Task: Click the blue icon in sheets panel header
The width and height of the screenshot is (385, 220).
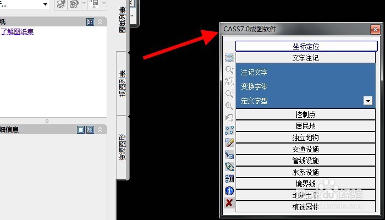Action: (90, 22)
